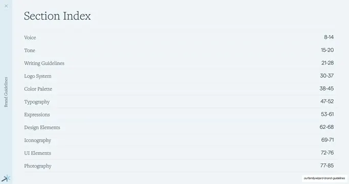Click page range 47-52
The width and height of the screenshot is (349, 184).
pos(327,101)
